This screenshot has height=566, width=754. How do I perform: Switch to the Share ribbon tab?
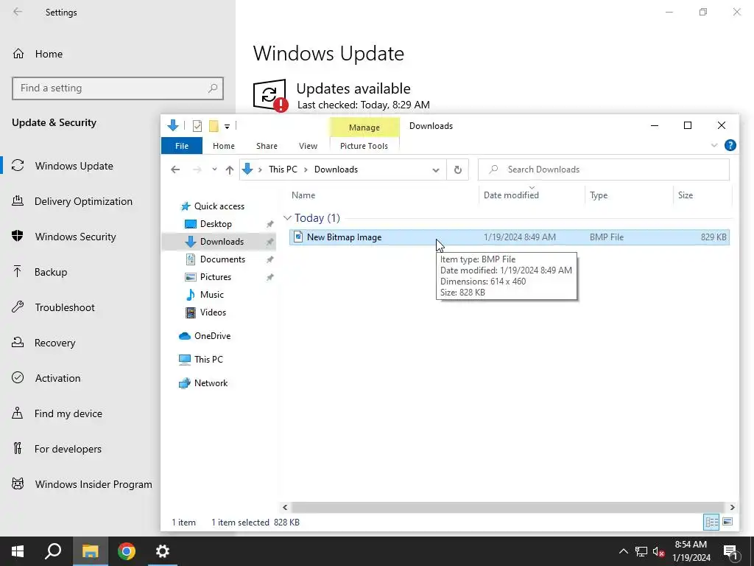267,146
